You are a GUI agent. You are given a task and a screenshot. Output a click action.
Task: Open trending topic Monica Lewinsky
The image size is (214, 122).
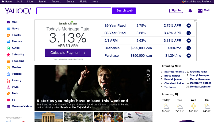pos(200,87)
